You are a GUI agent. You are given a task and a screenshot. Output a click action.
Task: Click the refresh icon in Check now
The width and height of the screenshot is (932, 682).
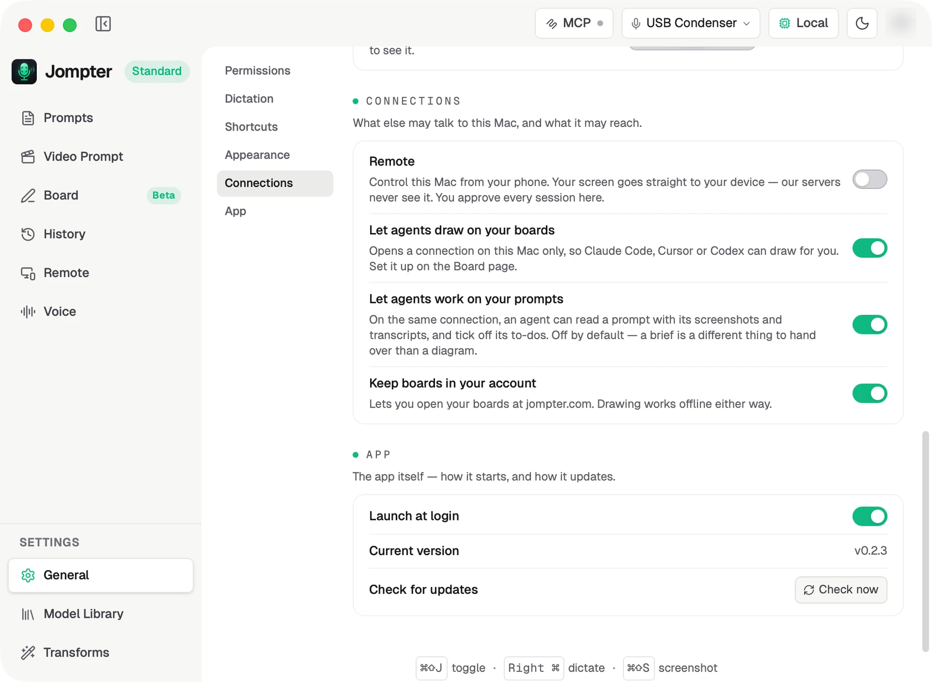(x=809, y=590)
